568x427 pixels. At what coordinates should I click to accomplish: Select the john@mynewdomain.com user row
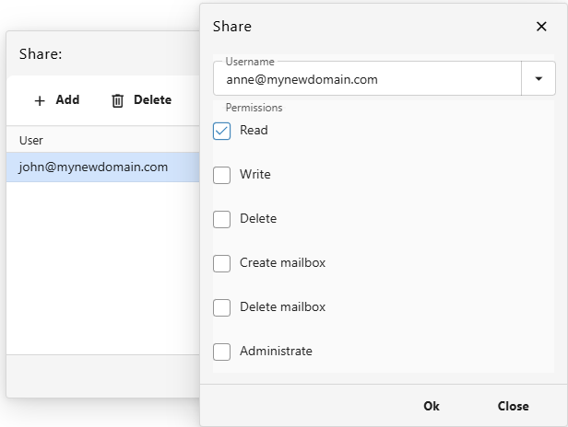pyautogui.click(x=103, y=167)
